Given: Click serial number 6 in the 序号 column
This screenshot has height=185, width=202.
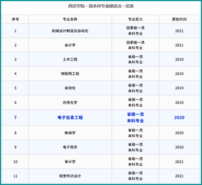Looking at the screenshot, I should pos(15,103).
